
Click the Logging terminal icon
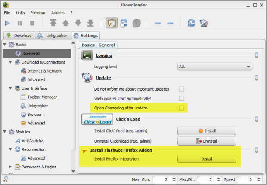coord(87,55)
